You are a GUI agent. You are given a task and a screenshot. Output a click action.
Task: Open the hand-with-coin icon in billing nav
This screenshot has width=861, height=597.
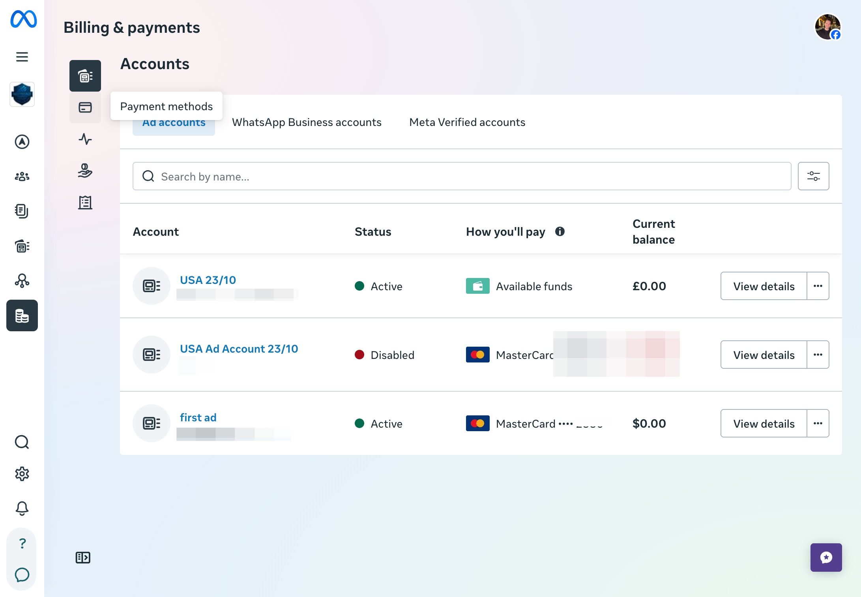tap(85, 171)
